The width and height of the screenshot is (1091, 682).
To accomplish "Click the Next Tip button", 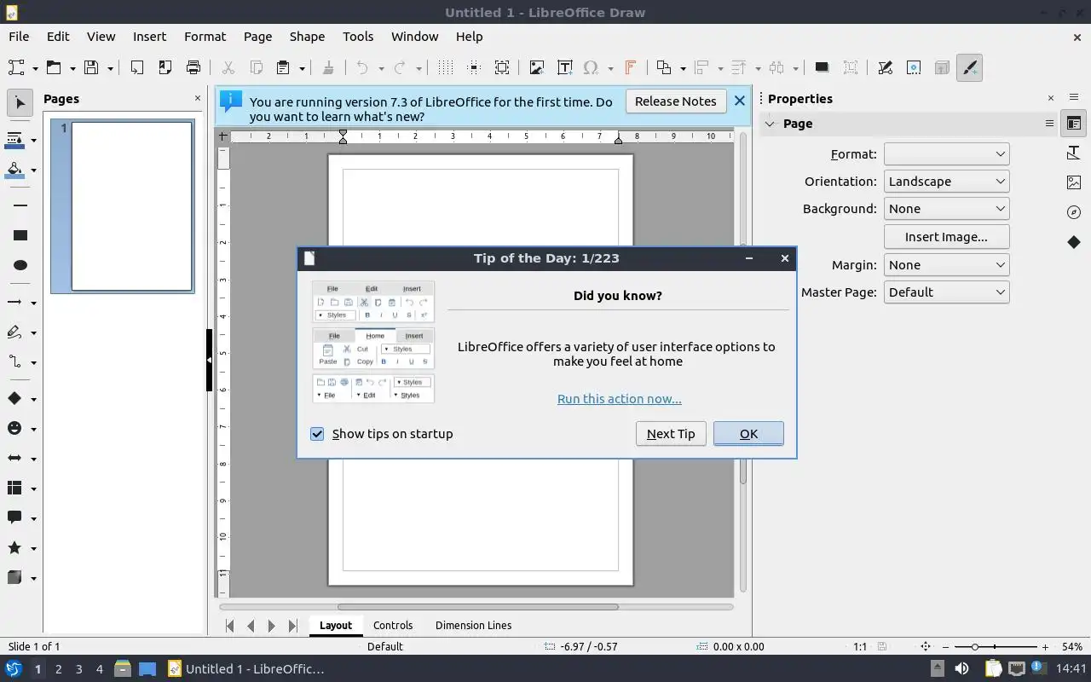I will [671, 434].
